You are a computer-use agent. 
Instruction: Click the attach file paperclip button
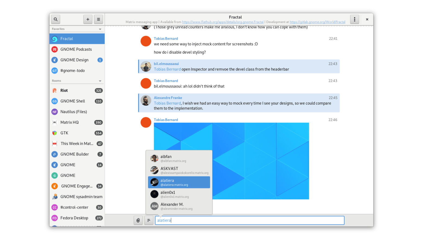tap(138, 220)
